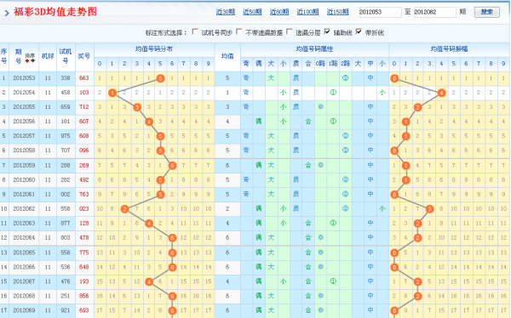Click red award number 269
Screen dimensions: 511x318
(84, 165)
